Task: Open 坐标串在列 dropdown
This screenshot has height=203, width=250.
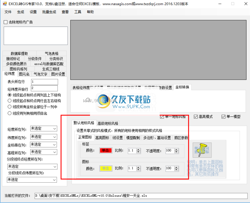Action: click(x=43, y=145)
